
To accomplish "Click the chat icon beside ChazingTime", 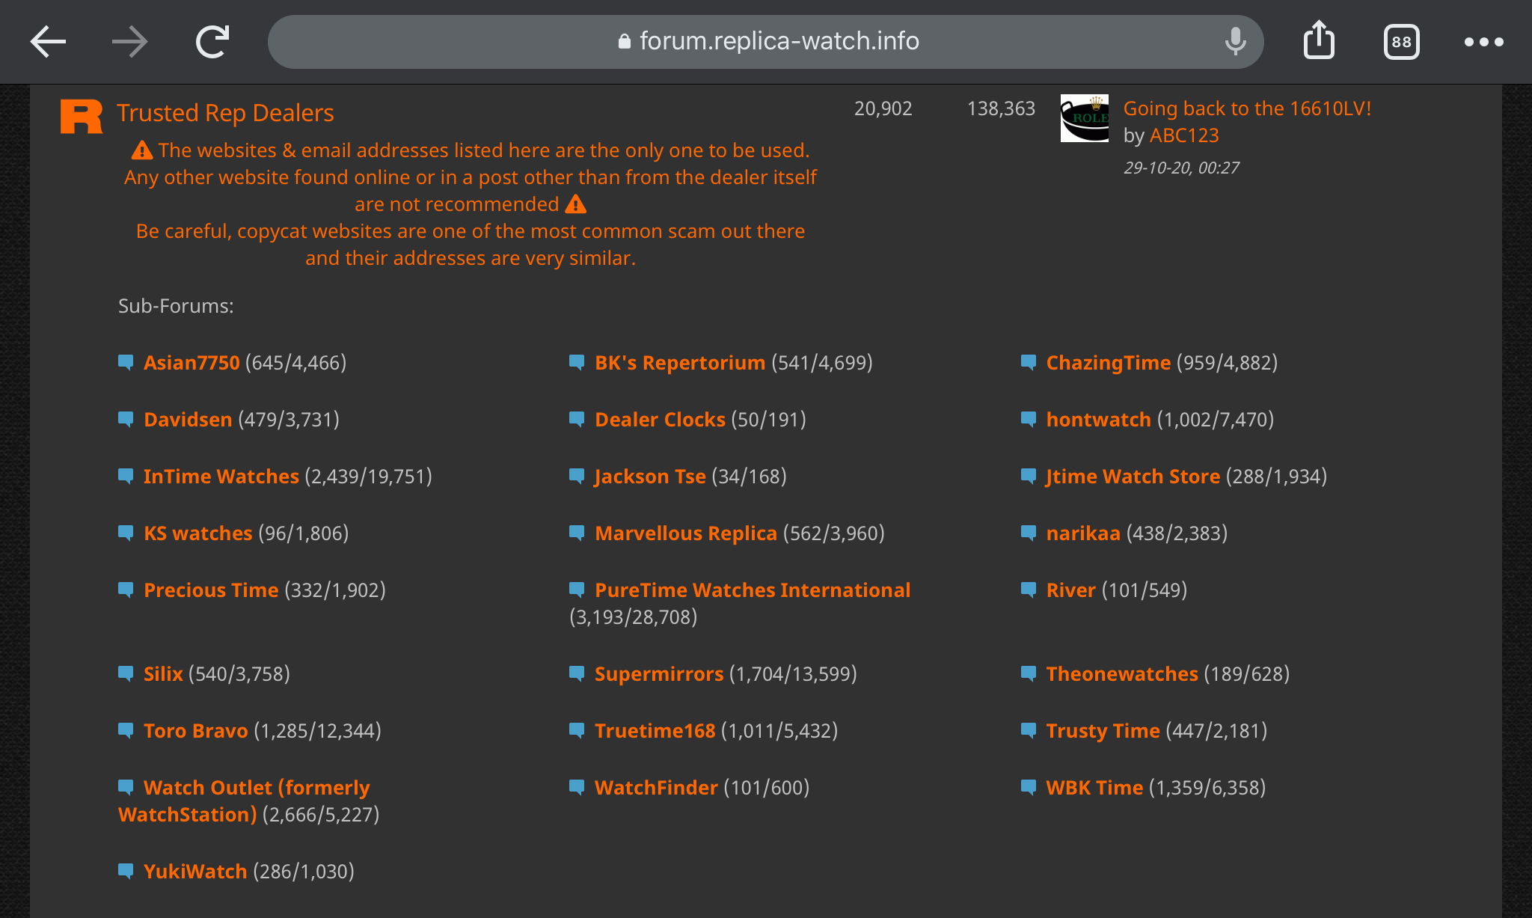I will (1029, 362).
